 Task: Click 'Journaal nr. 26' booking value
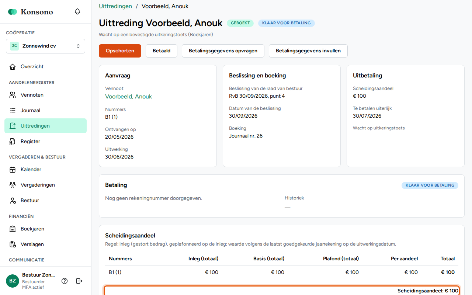click(x=246, y=136)
